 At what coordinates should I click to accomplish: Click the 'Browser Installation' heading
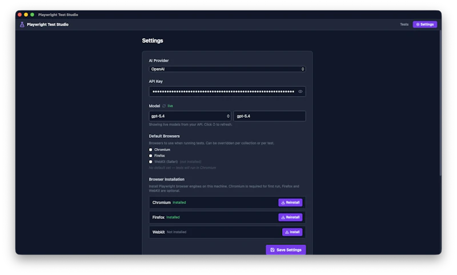pyautogui.click(x=166, y=180)
